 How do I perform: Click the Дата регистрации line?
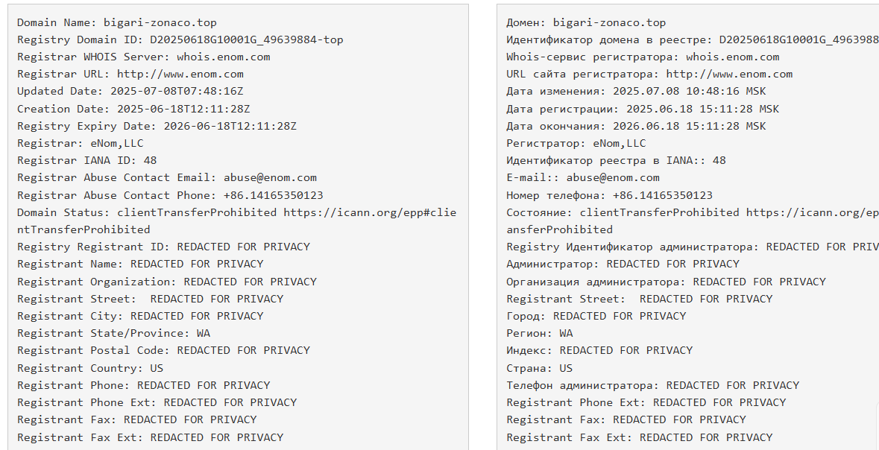click(x=643, y=109)
